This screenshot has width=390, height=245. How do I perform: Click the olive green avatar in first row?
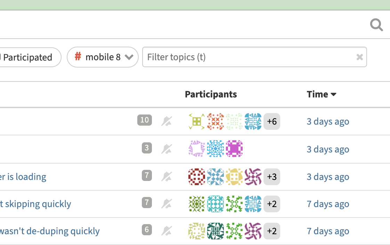click(x=197, y=121)
